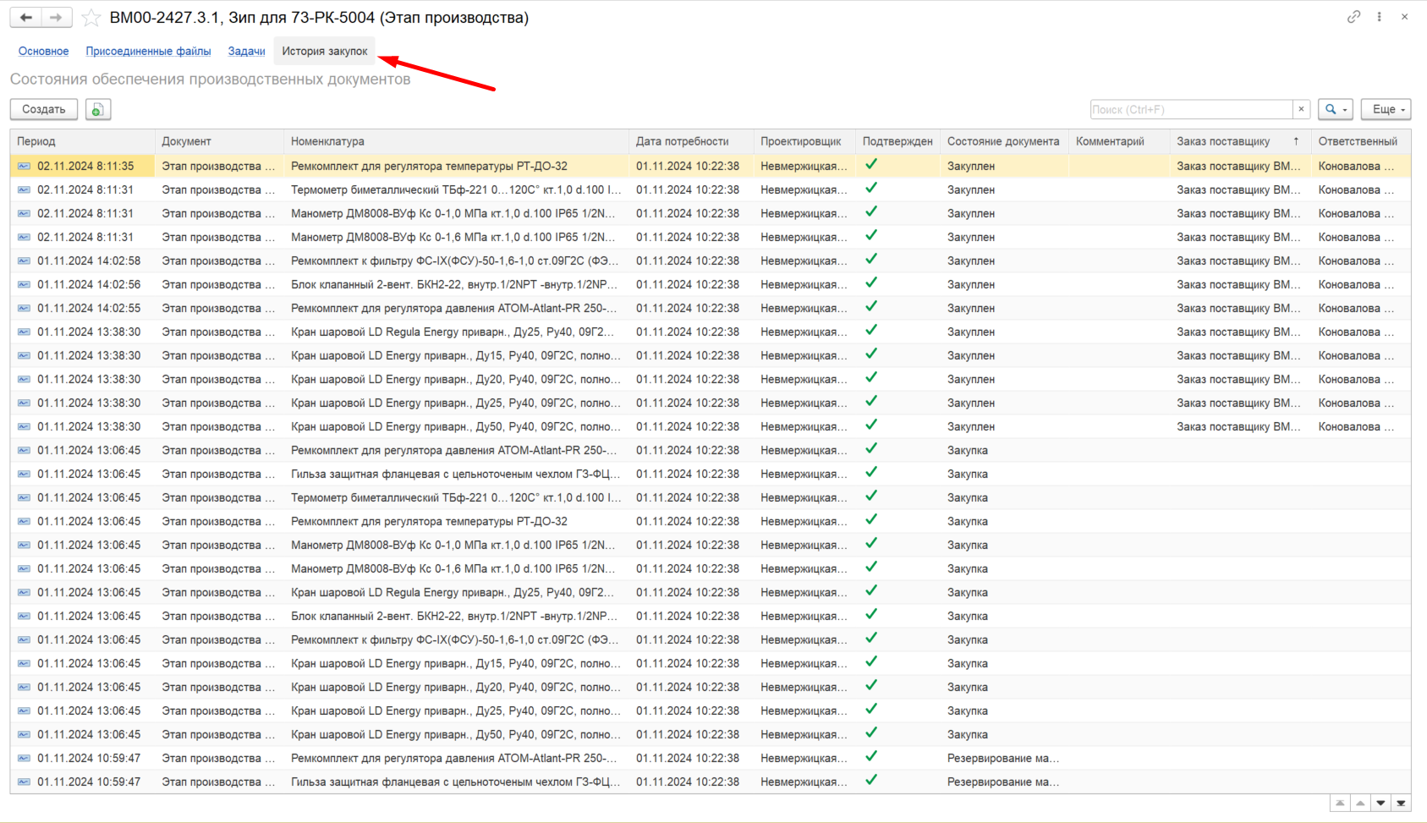The image size is (1427, 823).
Task: Open the magnifier search dropdown
Action: (1336, 109)
